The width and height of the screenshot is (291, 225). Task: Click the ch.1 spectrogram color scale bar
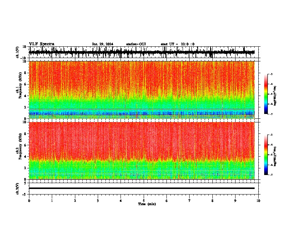click(x=266, y=94)
